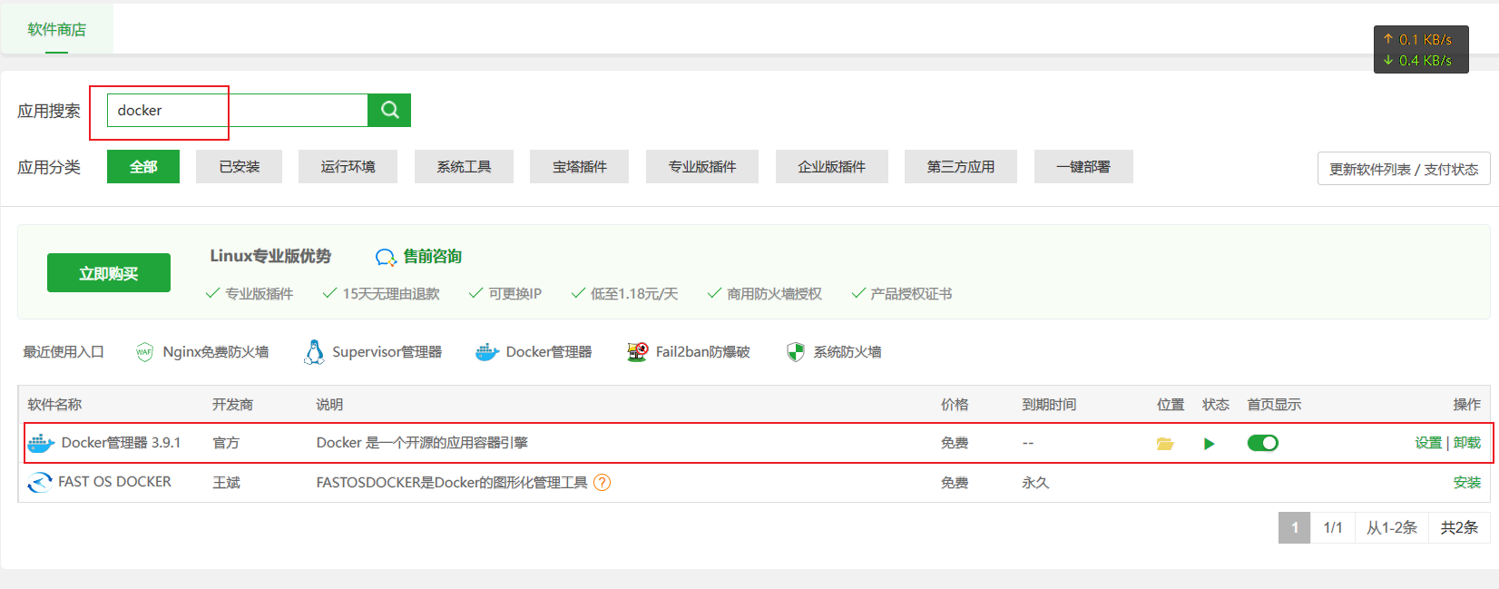Select the 一键部署 category
The width and height of the screenshot is (1499, 589).
1083,167
